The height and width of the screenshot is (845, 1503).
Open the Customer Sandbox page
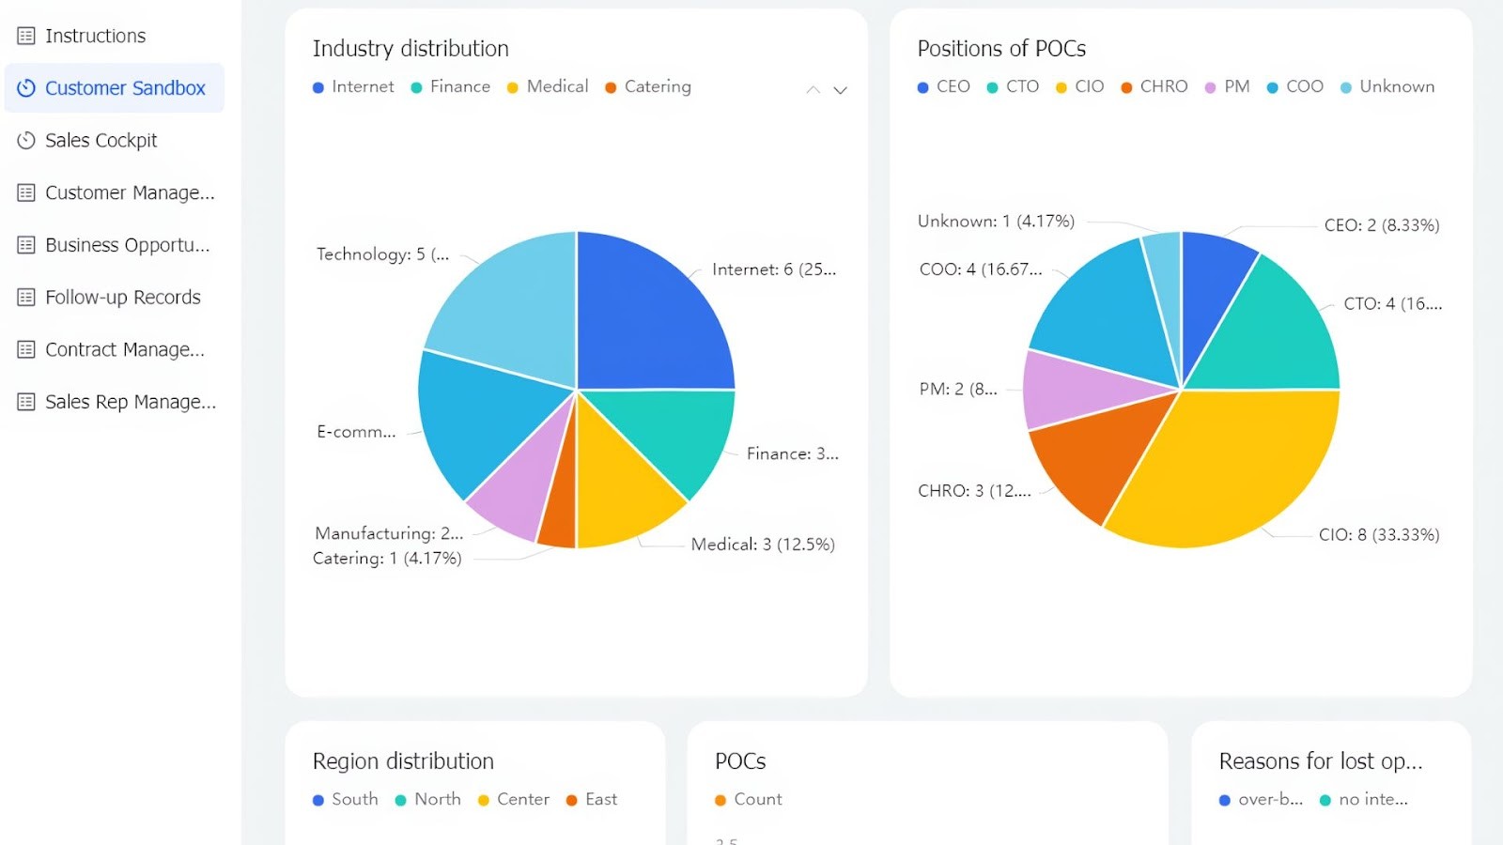pyautogui.click(x=125, y=87)
